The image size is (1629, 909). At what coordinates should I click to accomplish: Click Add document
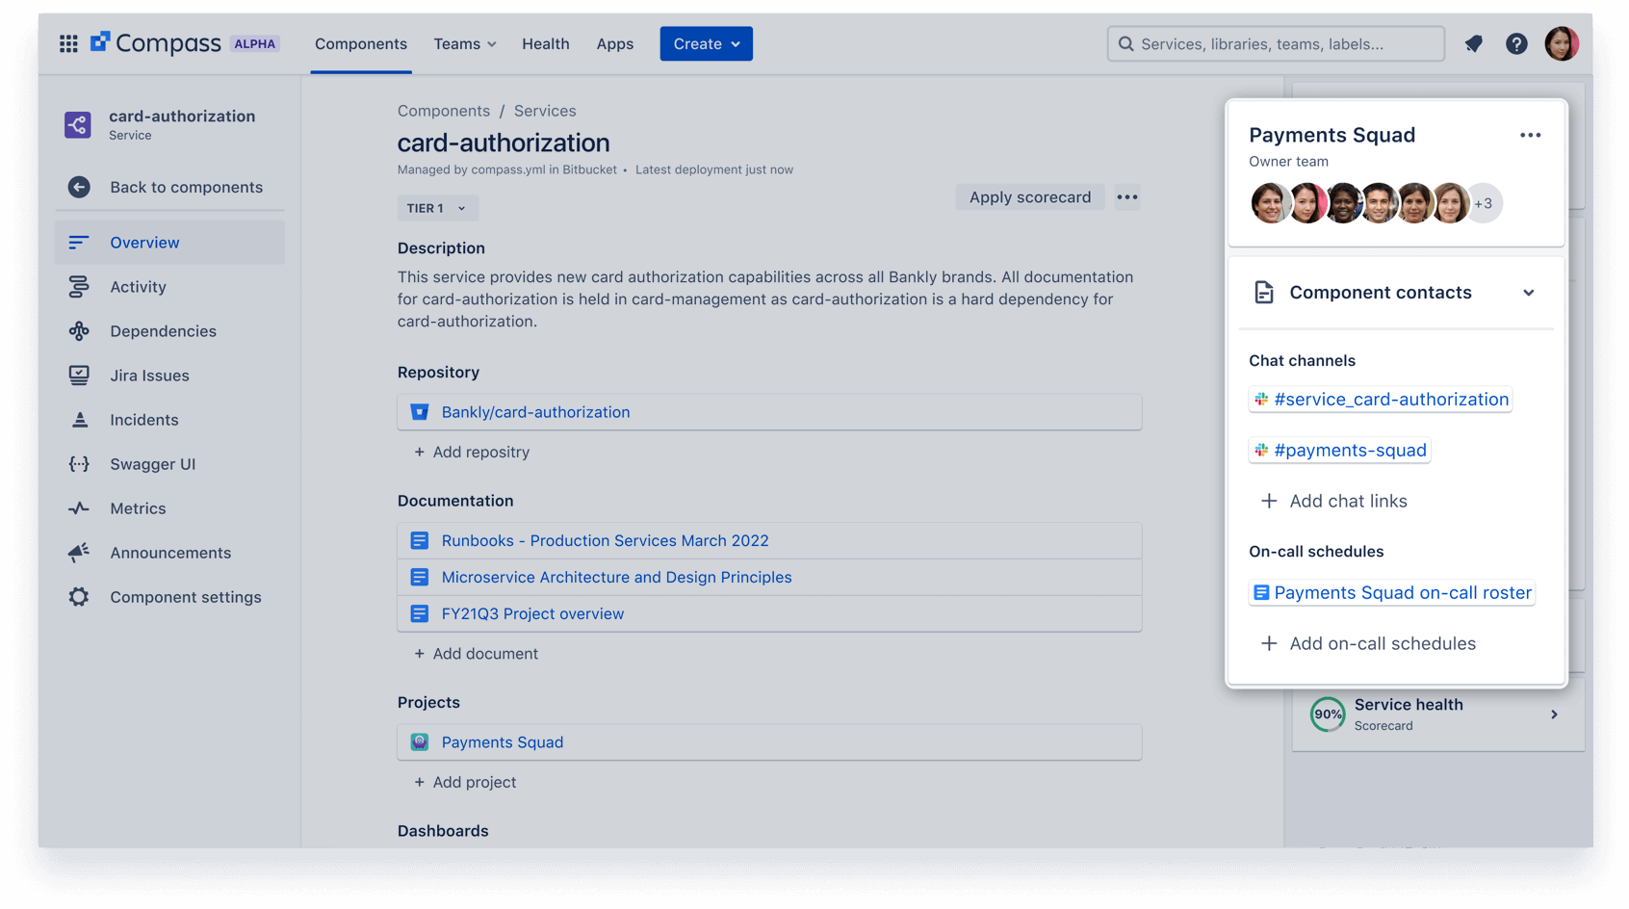point(476,654)
